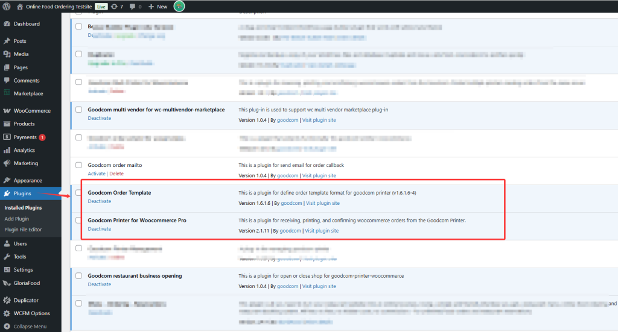Open the site home icon in admin bar
618x332 pixels.
point(20,6)
